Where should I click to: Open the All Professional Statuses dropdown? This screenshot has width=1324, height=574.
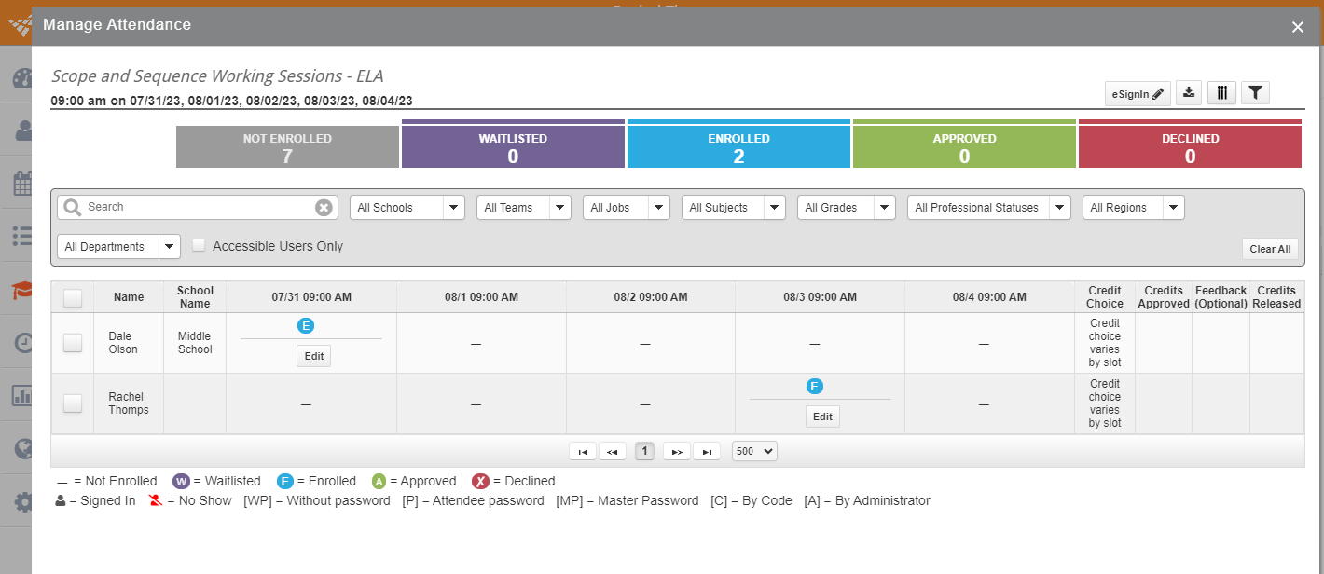point(989,207)
